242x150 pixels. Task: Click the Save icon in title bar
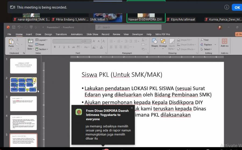tap(14, 27)
